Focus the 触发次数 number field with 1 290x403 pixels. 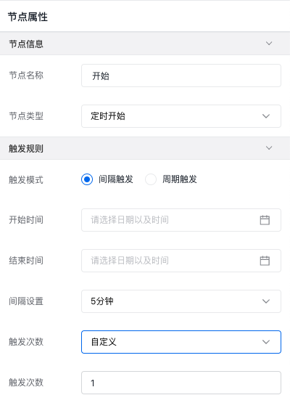tap(181, 383)
